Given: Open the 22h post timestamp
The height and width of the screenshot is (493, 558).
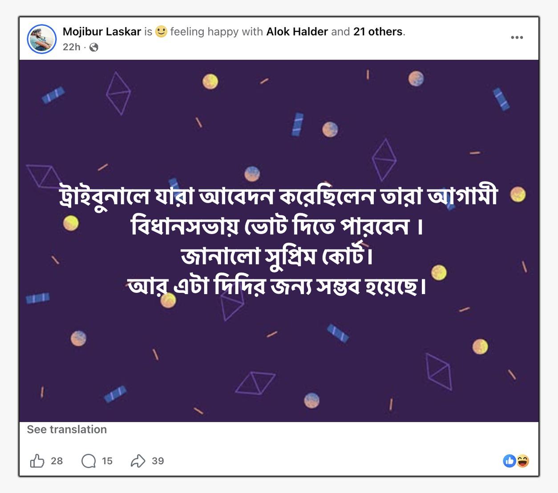Looking at the screenshot, I should (x=71, y=47).
